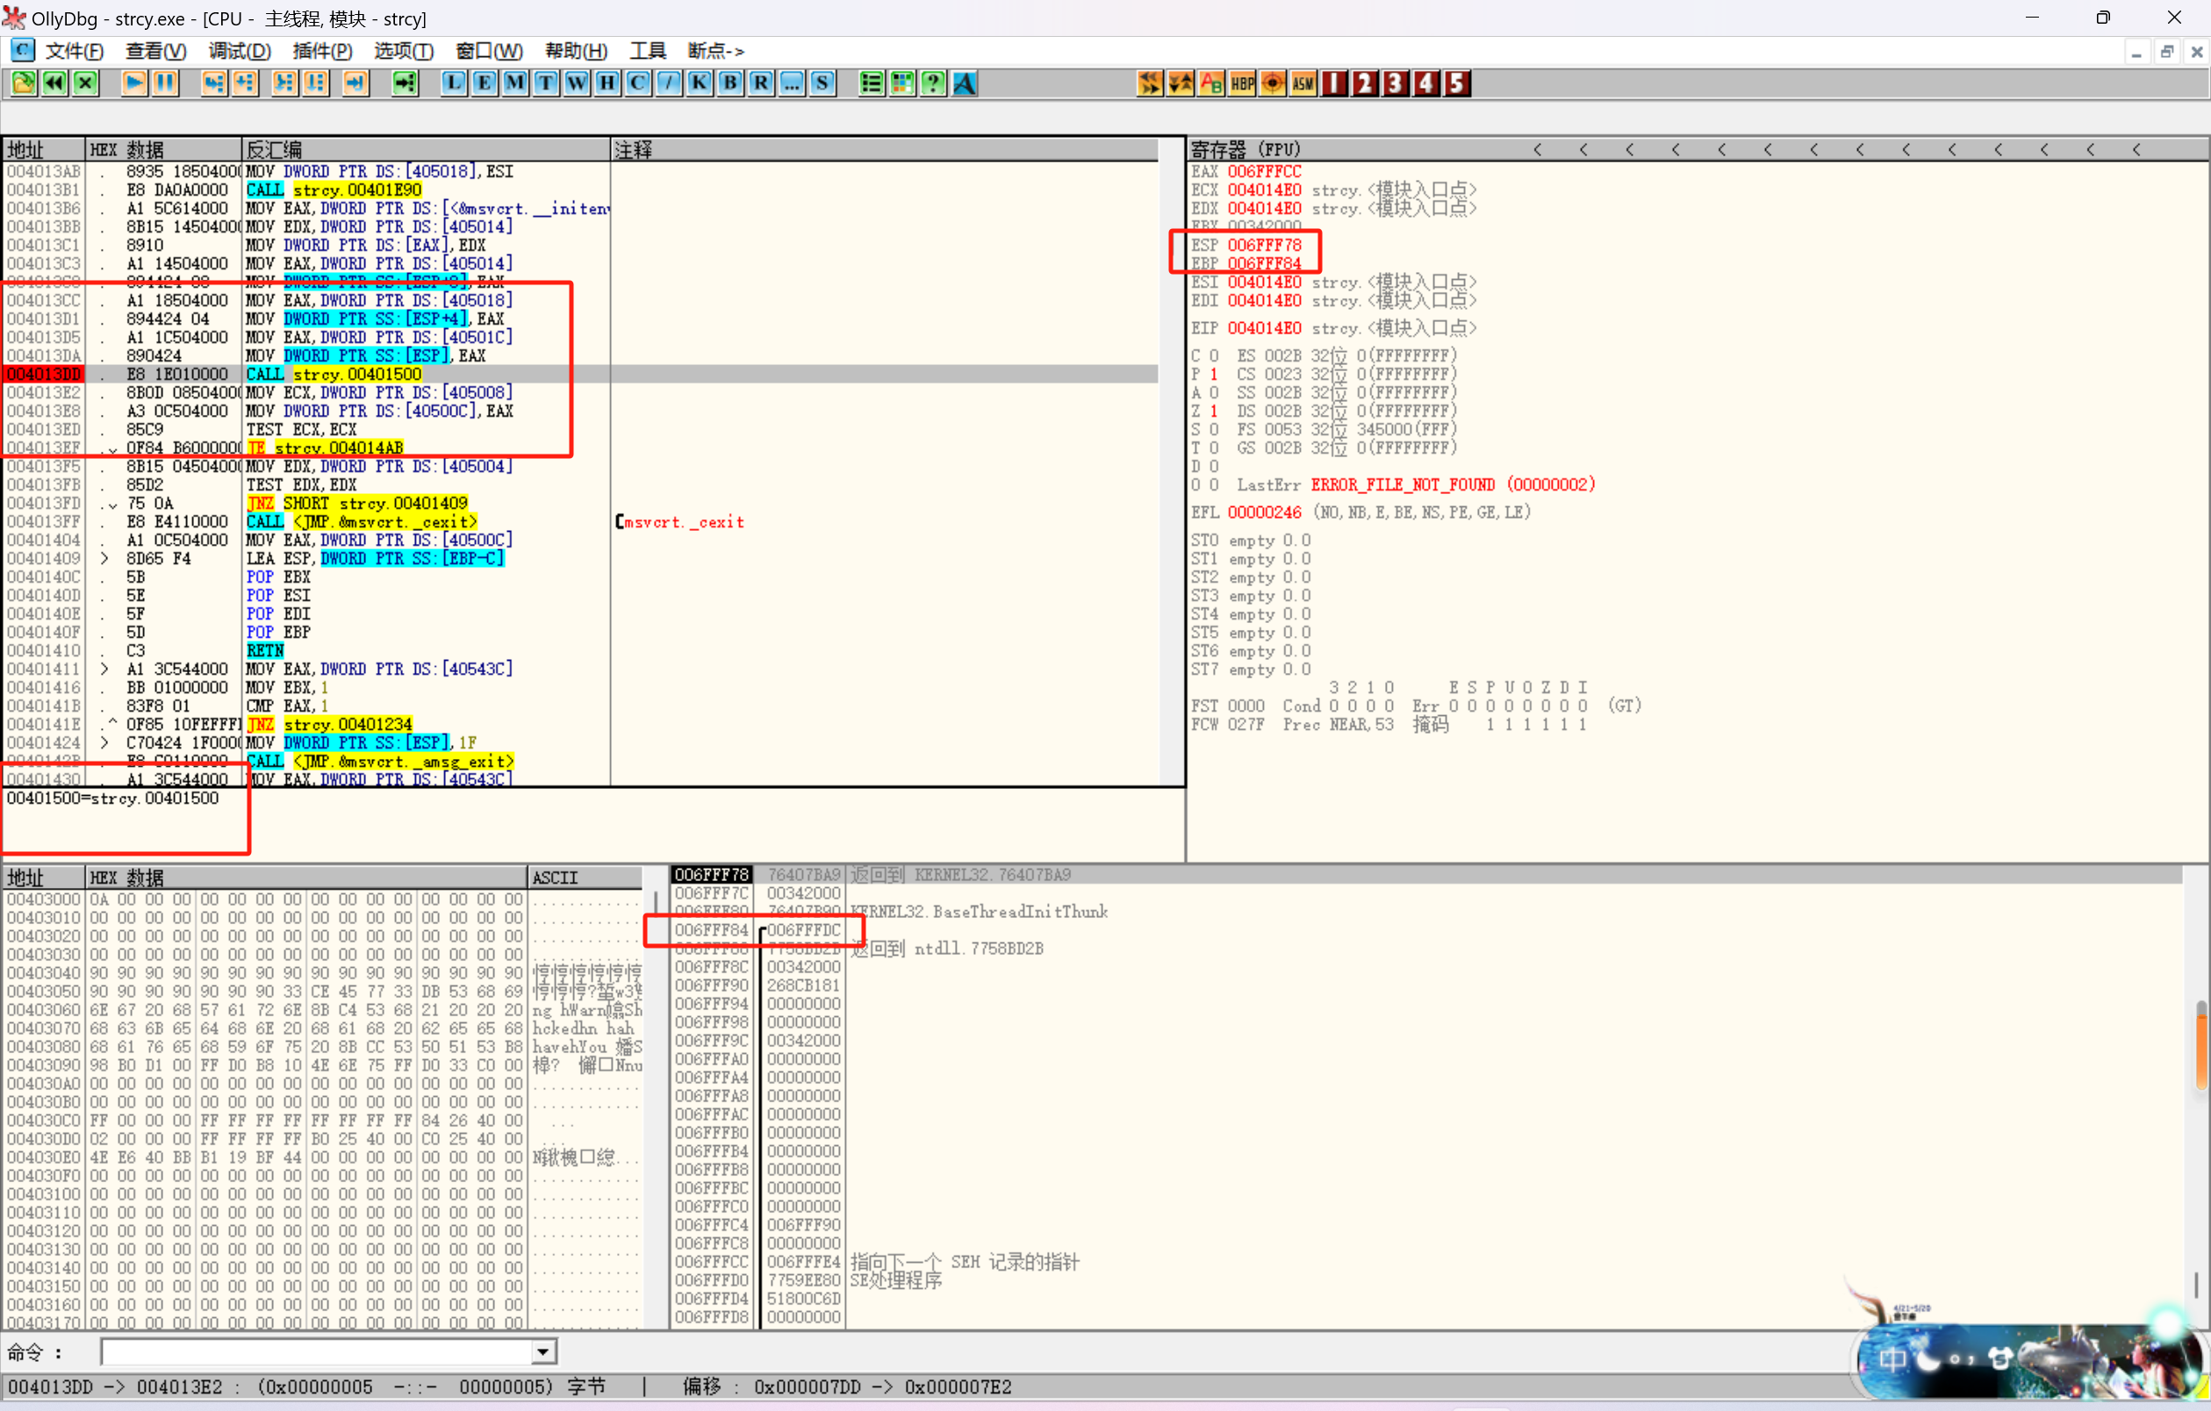The width and height of the screenshot is (2211, 1411).
Task: Click the HBP hardware breakpoint icon
Action: [x=1242, y=83]
